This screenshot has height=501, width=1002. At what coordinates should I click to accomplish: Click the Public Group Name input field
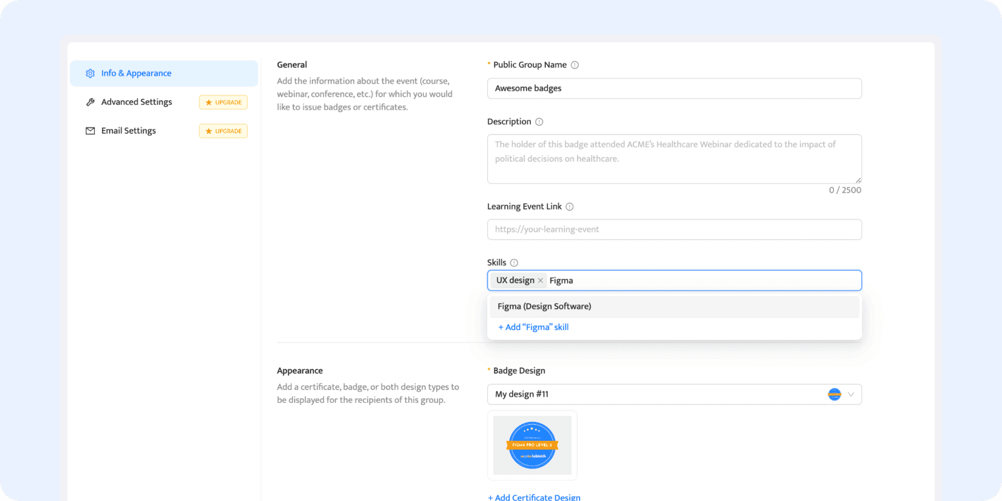click(x=674, y=89)
